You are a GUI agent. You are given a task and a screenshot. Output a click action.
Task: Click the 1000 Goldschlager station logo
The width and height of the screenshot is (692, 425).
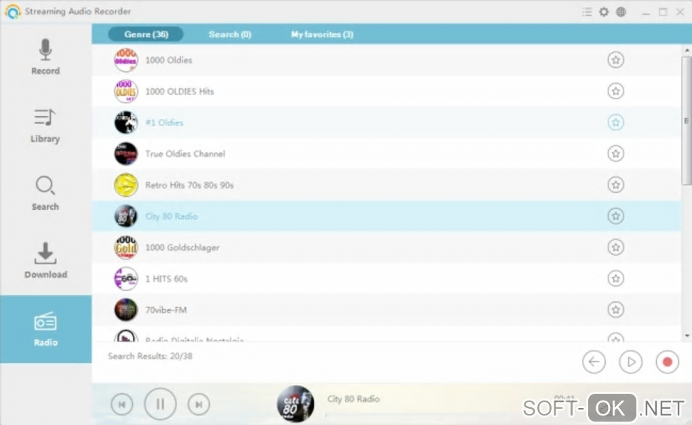[x=126, y=247]
